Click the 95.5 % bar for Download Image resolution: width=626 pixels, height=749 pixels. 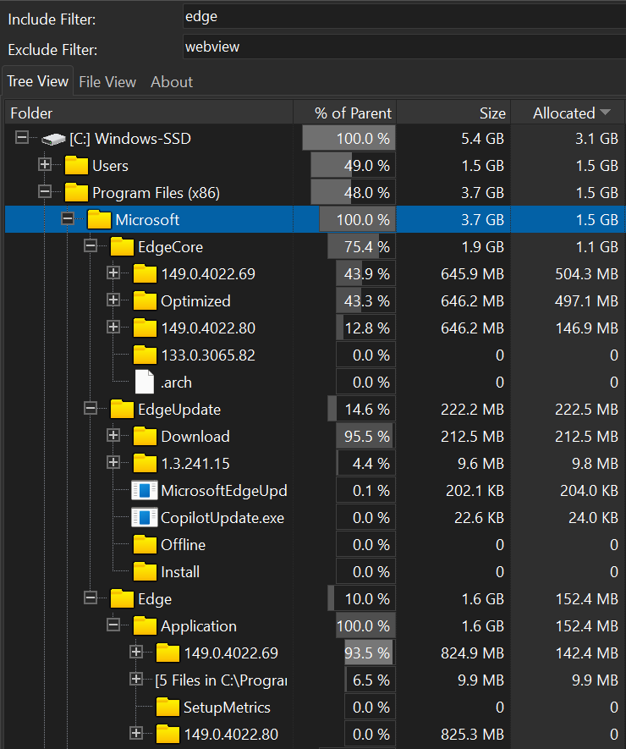pyautogui.click(x=365, y=437)
